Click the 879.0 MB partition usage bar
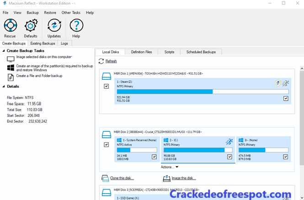The height and width of the screenshot is (200, 304). pyautogui.click(x=263, y=150)
